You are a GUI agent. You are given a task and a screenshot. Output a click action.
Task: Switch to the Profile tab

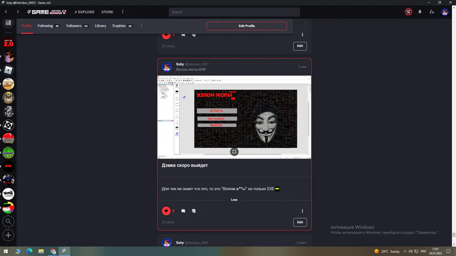[26, 26]
